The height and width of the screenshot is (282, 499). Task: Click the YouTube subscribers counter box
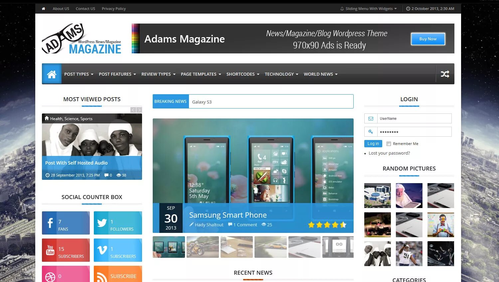click(x=66, y=250)
